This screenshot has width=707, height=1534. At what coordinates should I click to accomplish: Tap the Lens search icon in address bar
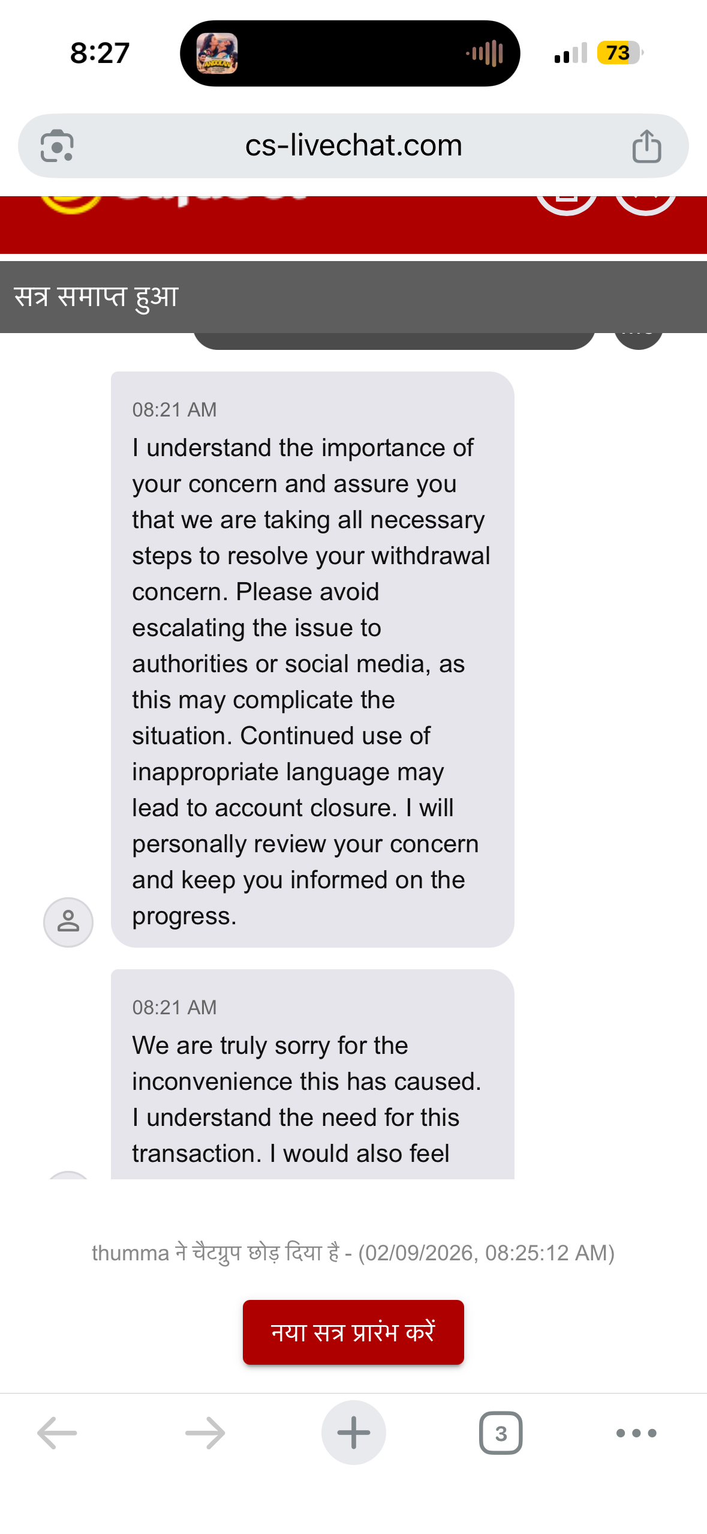(x=57, y=146)
